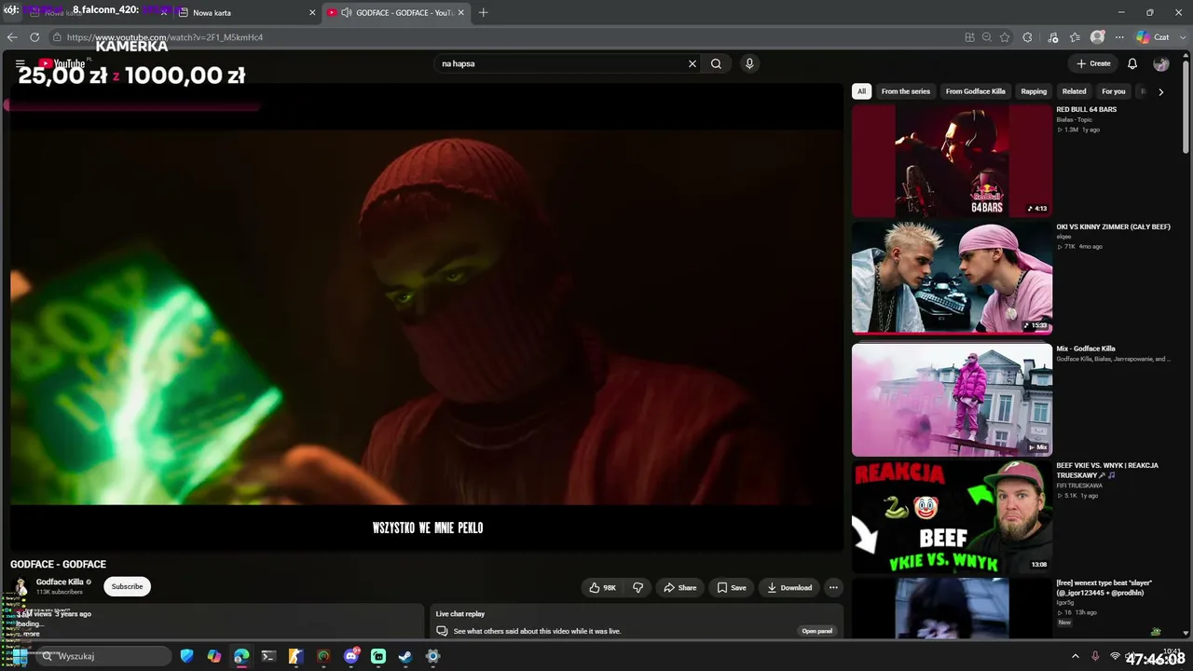Open Counter-Strike from the taskbar
This screenshot has height=671, width=1193.
(295, 656)
